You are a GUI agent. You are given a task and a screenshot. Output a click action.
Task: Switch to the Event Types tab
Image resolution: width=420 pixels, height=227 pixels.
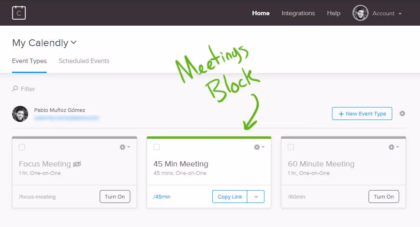point(29,61)
